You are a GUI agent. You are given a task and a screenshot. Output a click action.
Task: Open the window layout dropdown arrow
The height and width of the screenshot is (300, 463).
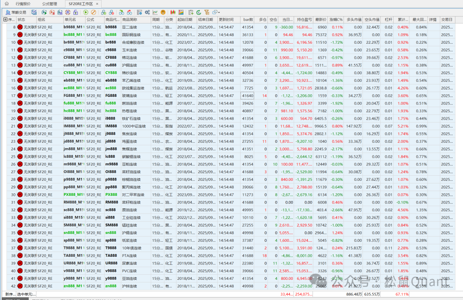219,13
